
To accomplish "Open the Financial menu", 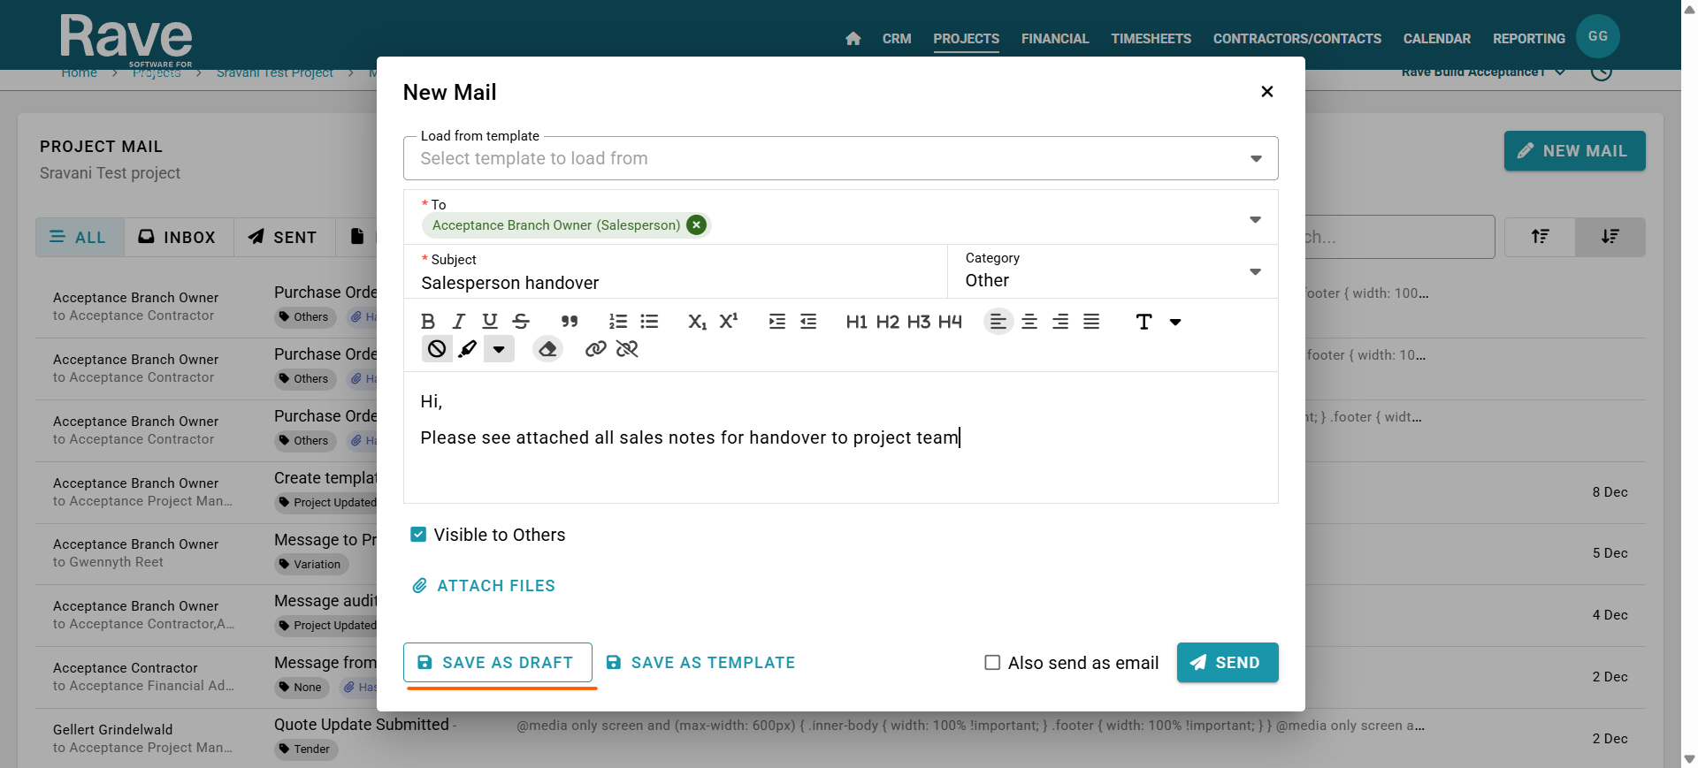I will pyautogui.click(x=1055, y=39).
